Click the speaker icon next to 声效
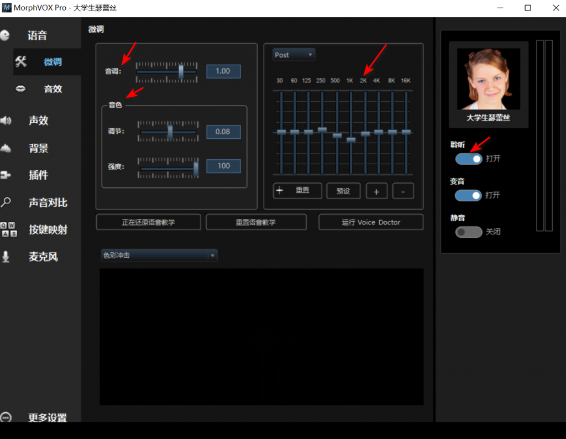This screenshot has width=566, height=439. click(x=6, y=120)
